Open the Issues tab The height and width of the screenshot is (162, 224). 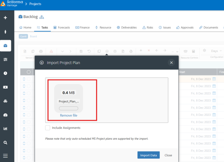coord(165,28)
